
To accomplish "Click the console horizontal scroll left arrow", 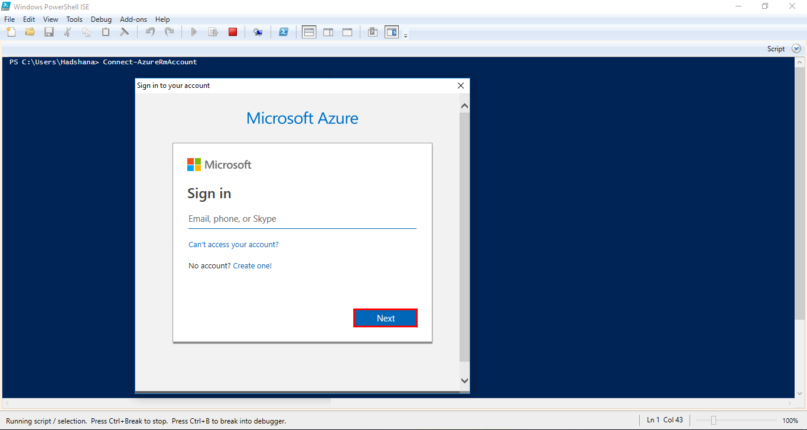I will coord(6,403).
